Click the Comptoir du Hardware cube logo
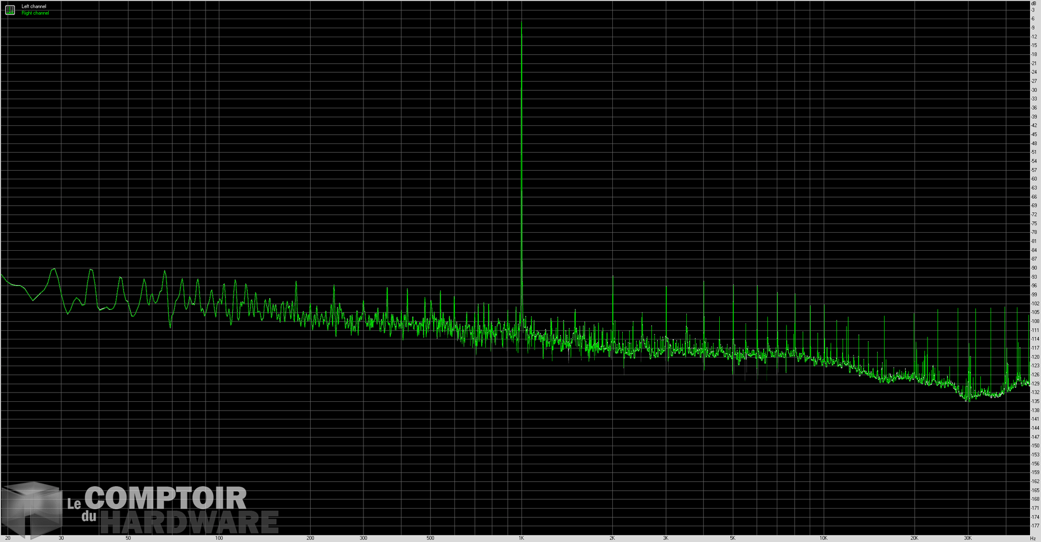The height and width of the screenshot is (542, 1041). click(32, 509)
